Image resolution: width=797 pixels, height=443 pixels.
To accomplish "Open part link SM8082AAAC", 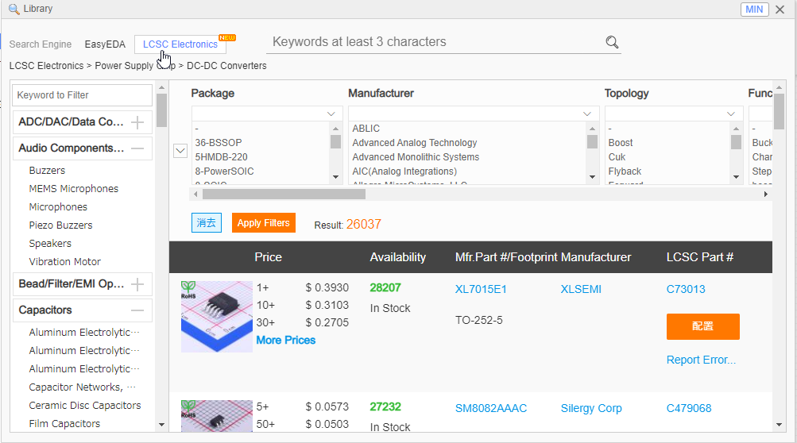I will tap(491, 408).
